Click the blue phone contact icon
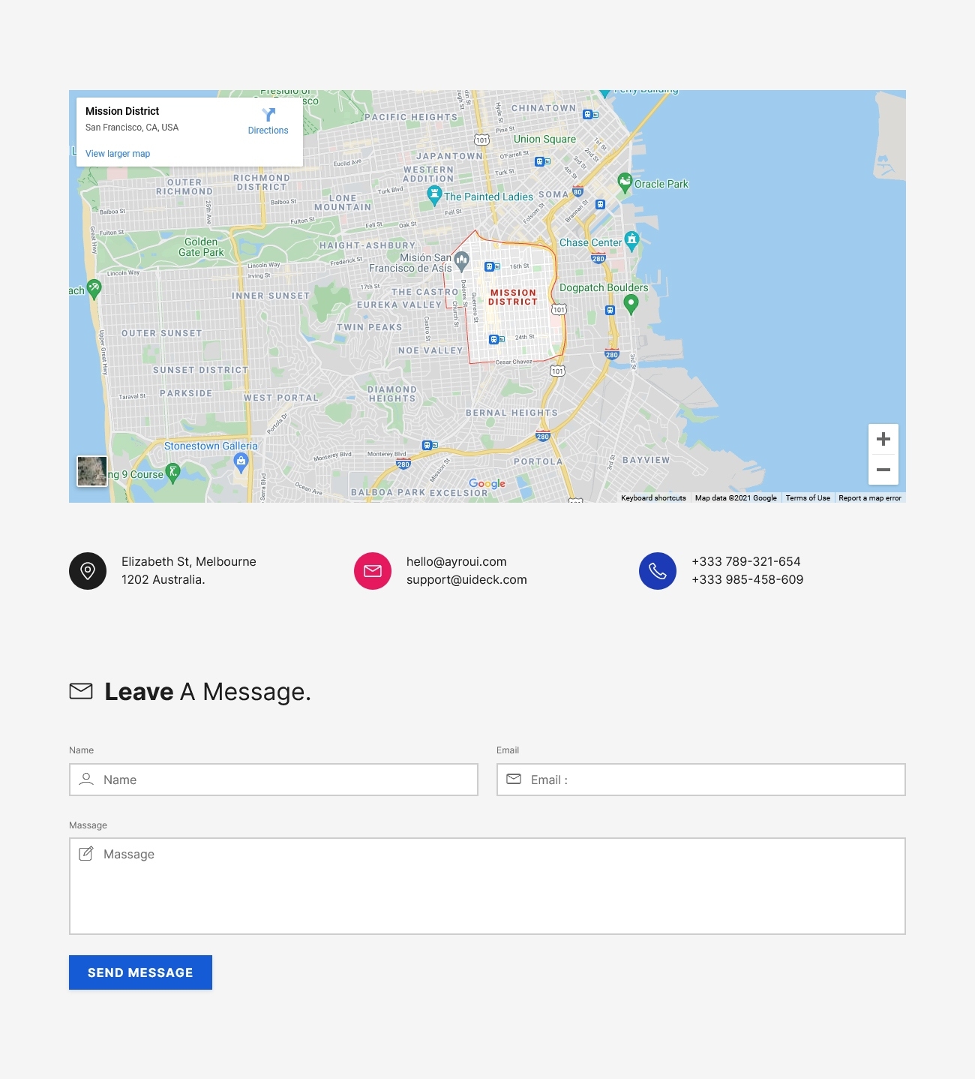This screenshot has width=975, height=1079. pos(658,571)
